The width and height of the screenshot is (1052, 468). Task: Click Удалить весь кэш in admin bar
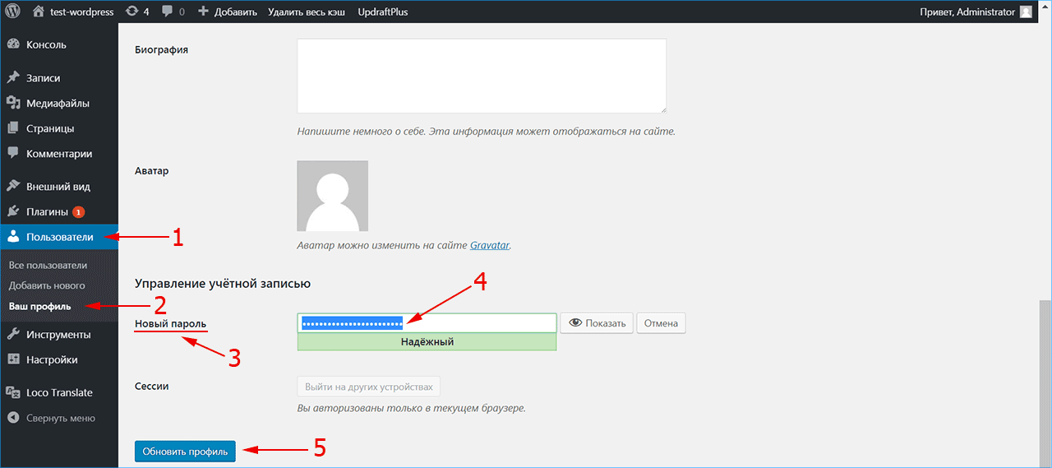[307, 12]
